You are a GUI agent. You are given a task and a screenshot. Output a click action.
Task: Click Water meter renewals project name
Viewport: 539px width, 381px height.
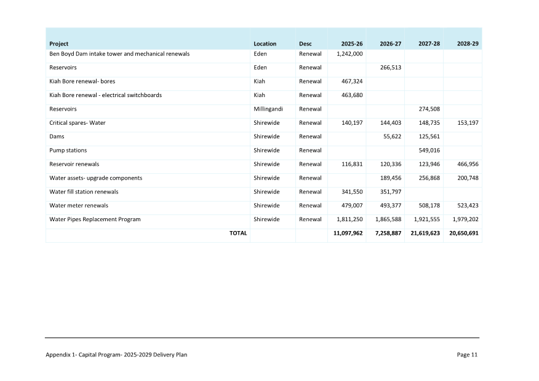tap(79, 206)
